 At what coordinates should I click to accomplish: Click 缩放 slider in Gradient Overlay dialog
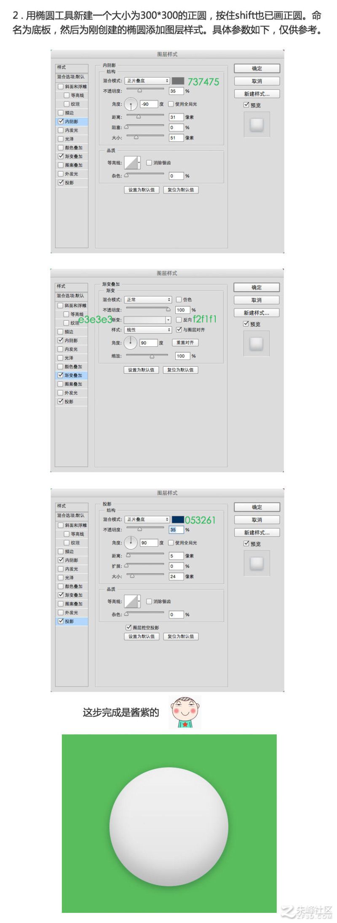(148, 356)
